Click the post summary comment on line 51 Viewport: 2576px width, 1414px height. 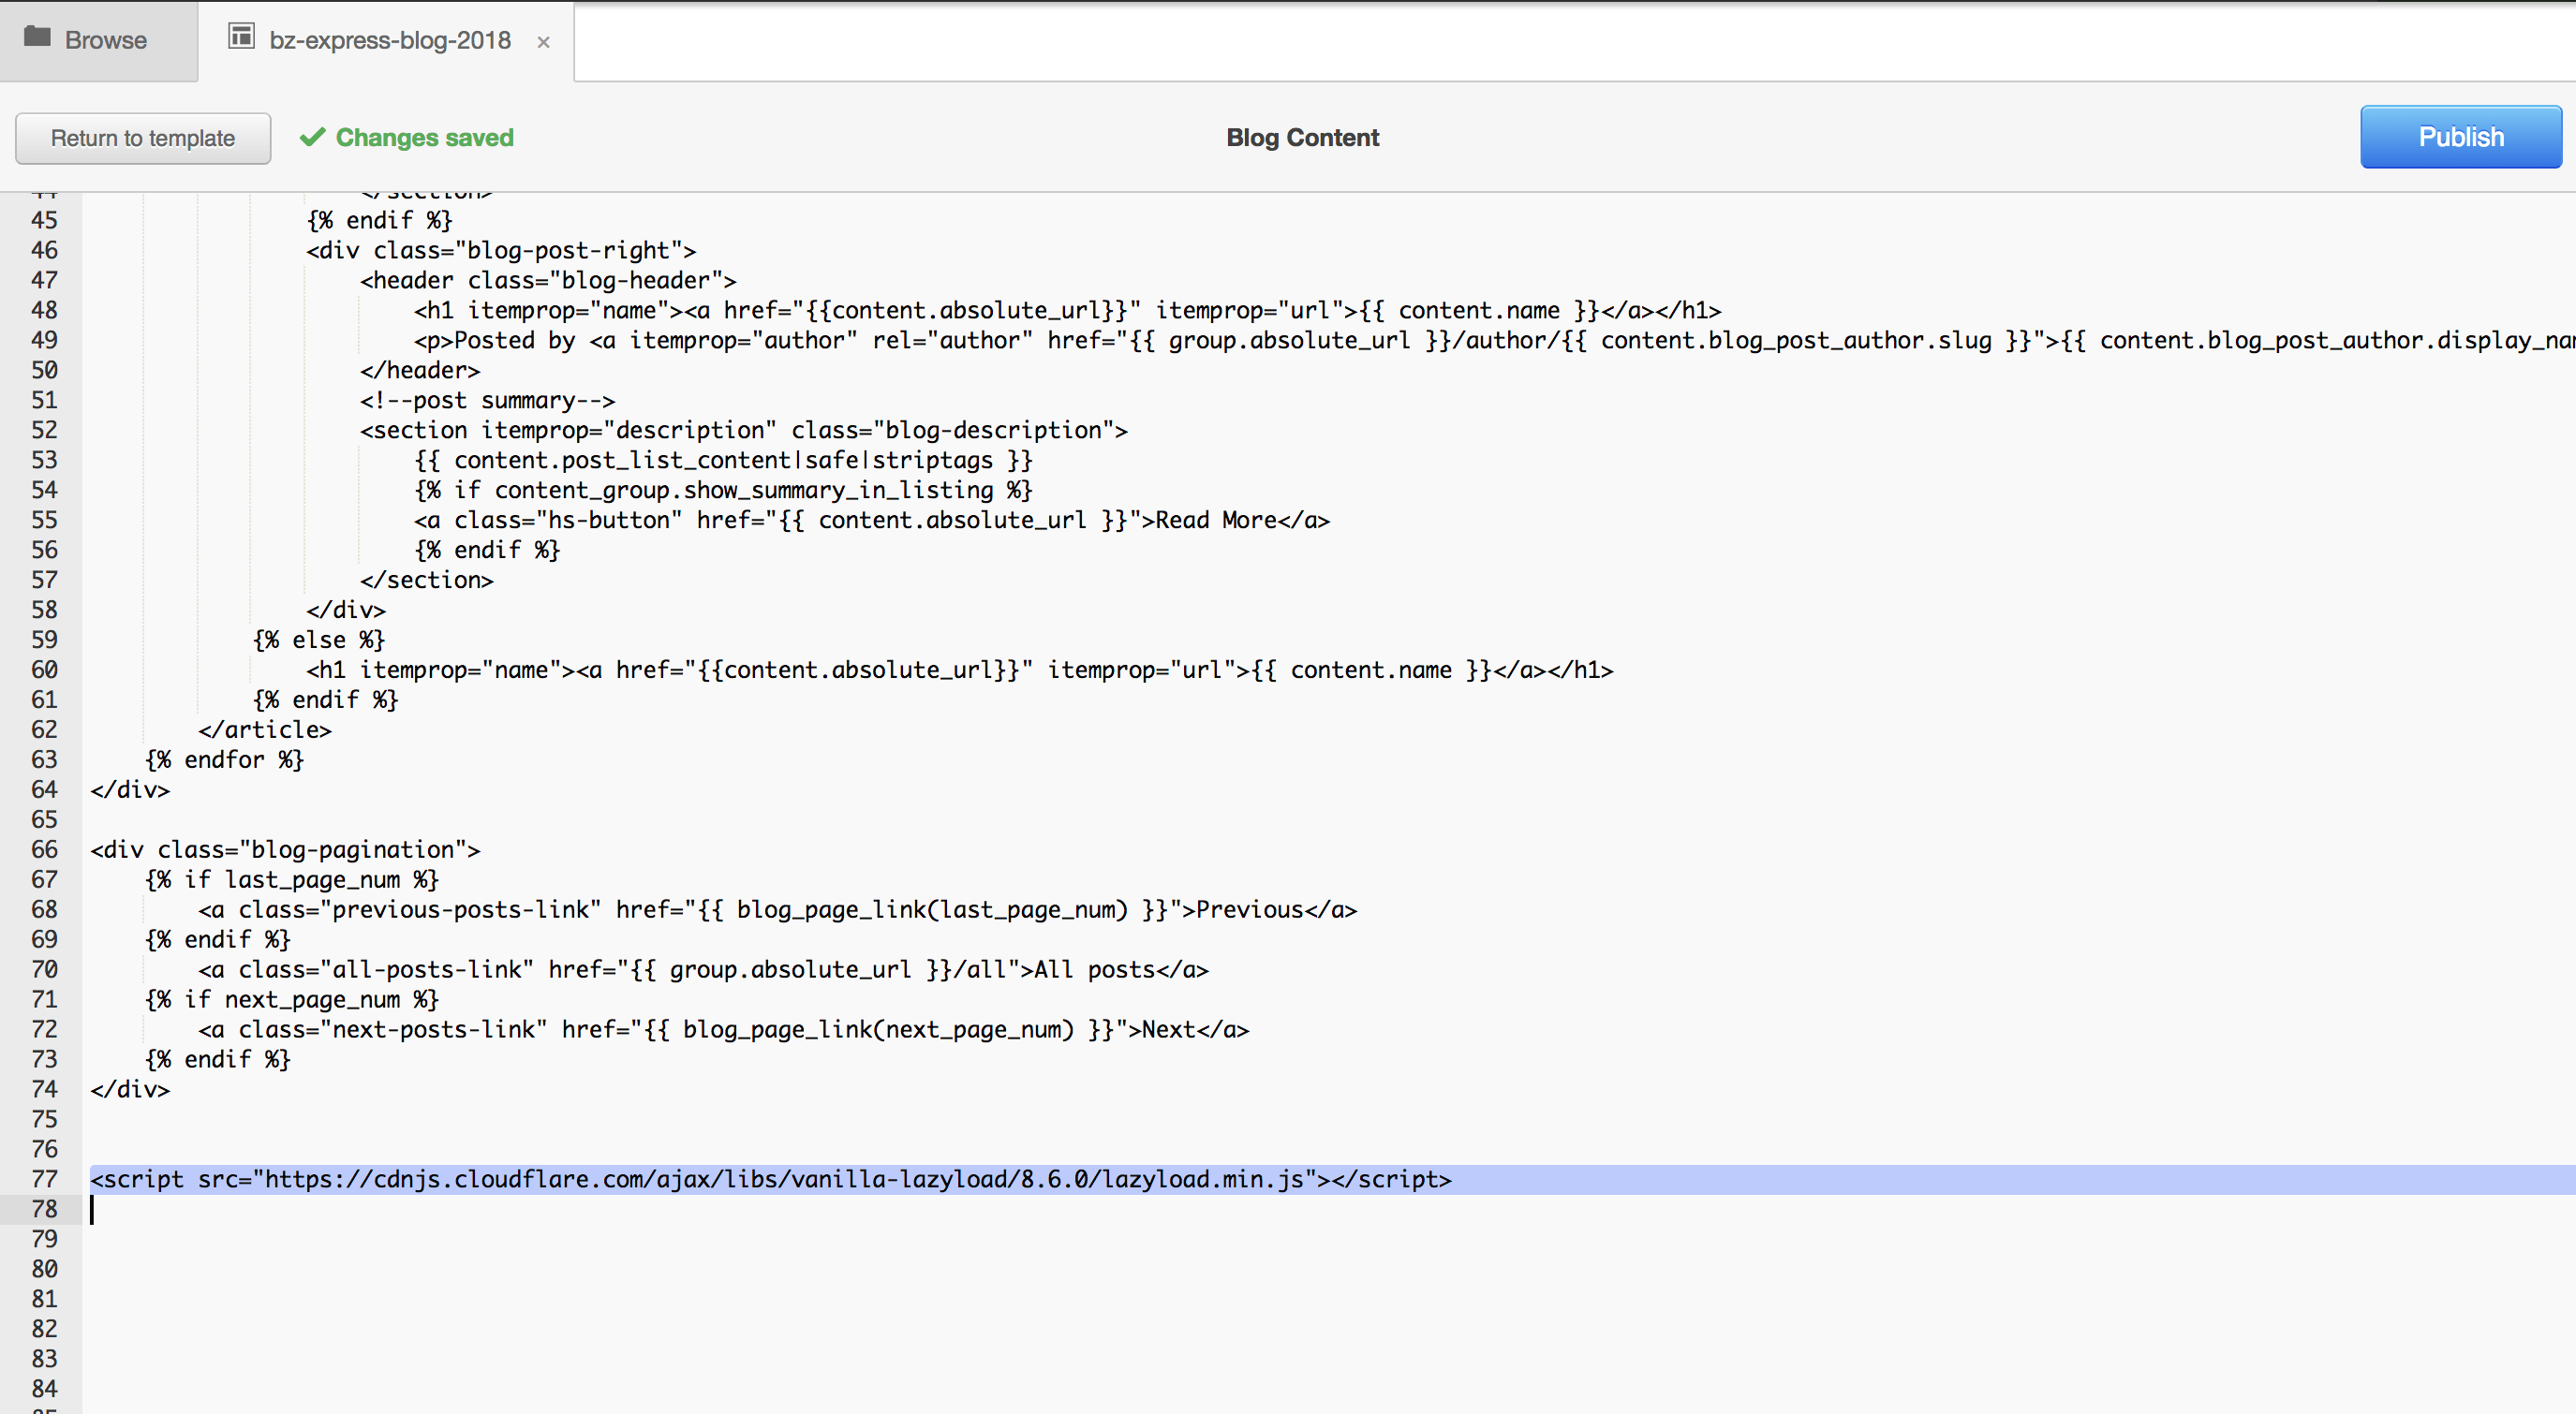click(487, 400)
